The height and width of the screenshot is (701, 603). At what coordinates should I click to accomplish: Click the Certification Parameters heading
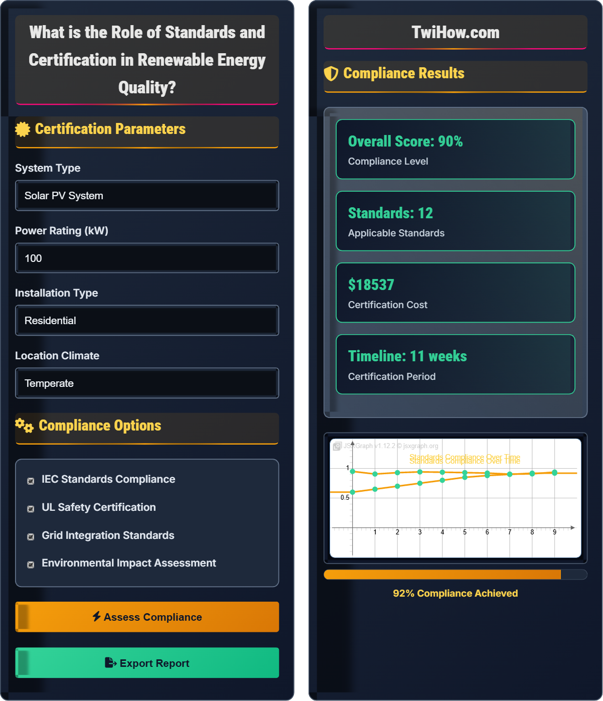(110, 129)
